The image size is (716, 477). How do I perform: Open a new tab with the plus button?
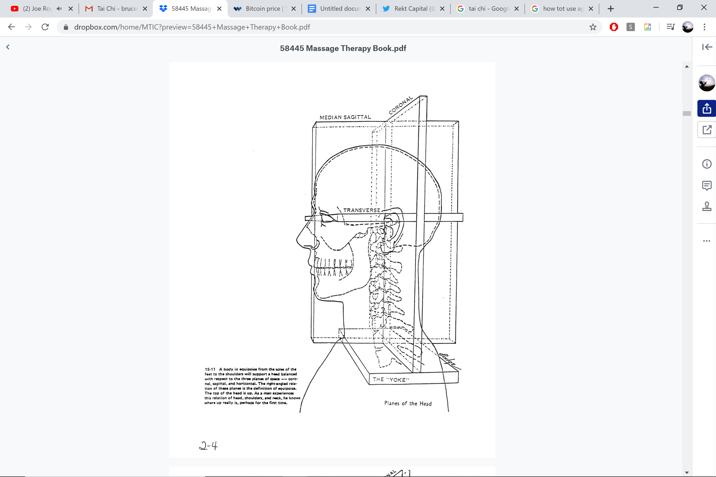coord(611,9)
